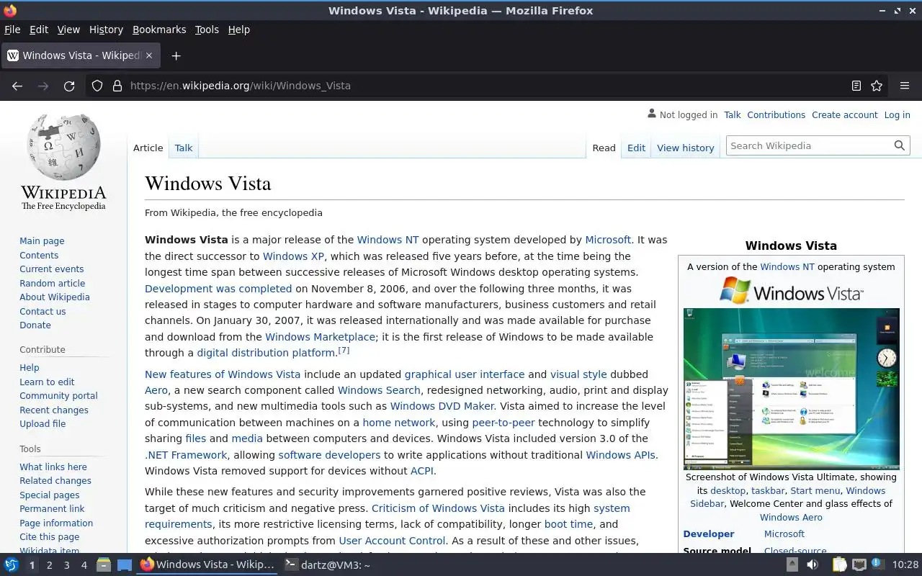The width and height of the screenshot is (922, 576).
Task: Switch to the Talk tab of the article
Action: point(184,148)
